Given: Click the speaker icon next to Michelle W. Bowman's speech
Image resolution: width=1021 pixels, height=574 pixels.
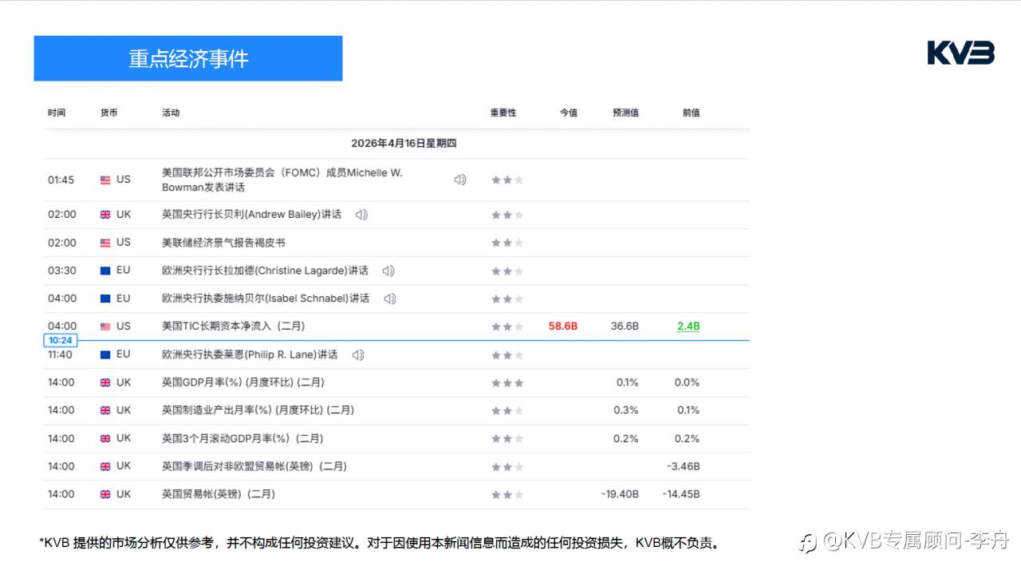Looking at the screenshot, I should (x=459, y=180).
